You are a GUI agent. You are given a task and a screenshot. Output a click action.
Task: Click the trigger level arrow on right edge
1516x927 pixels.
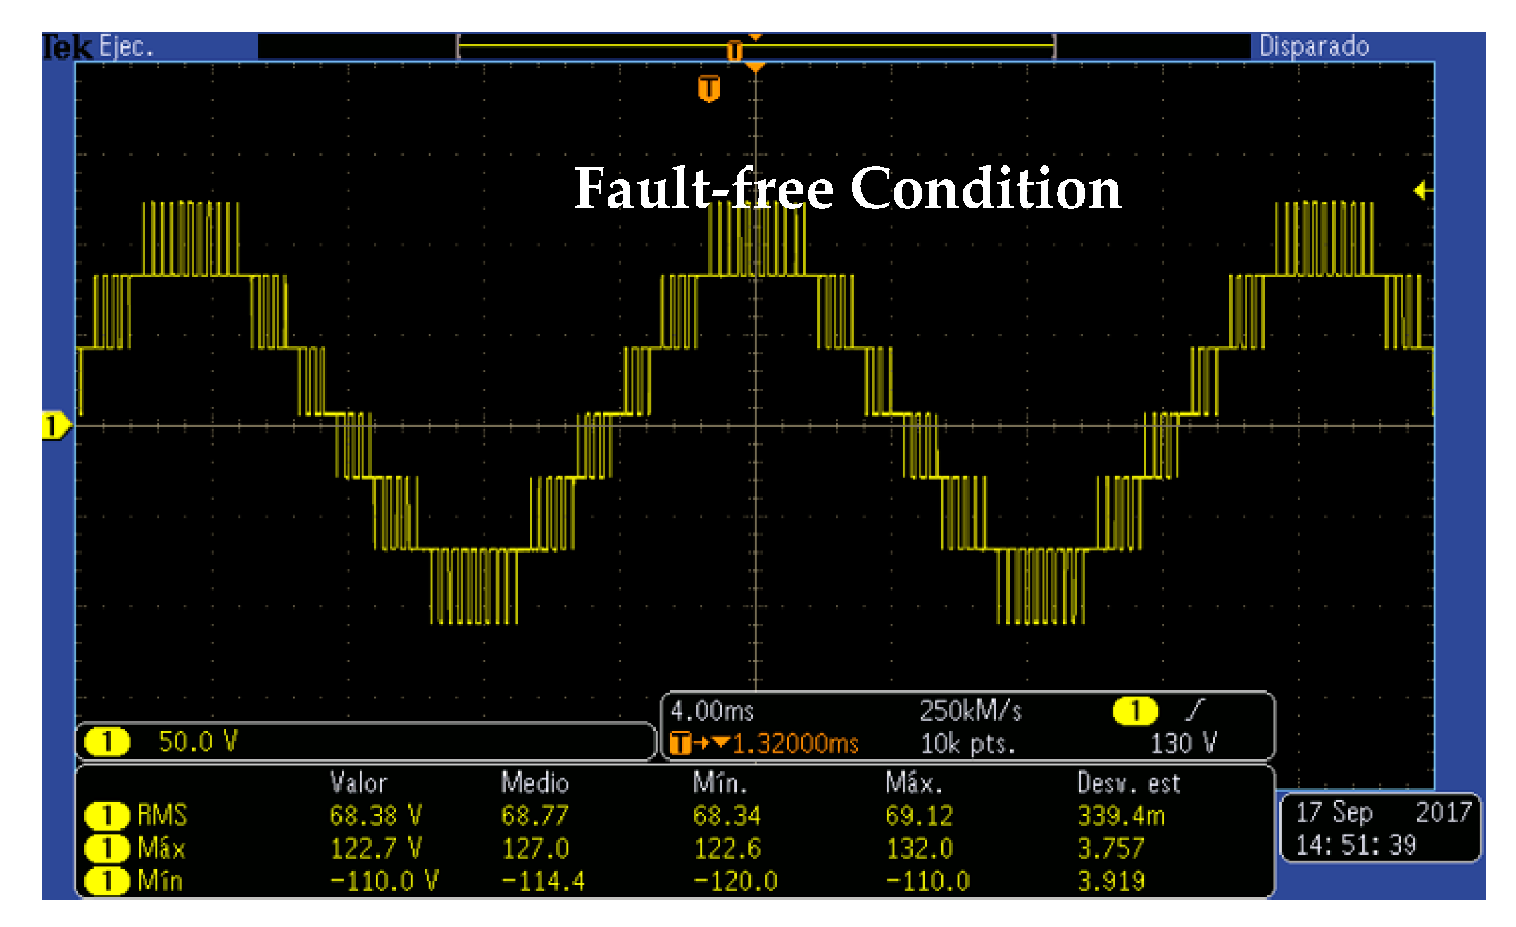[x=1422, y=190]
